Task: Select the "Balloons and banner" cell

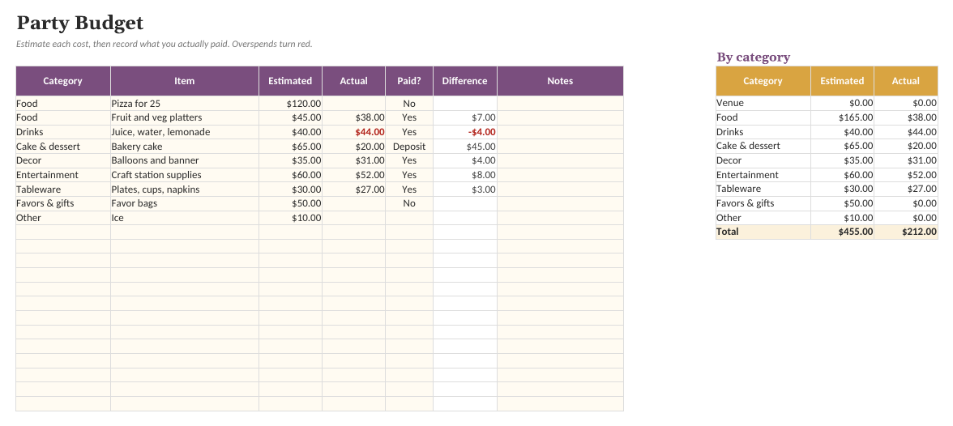Action: (184, 160)
